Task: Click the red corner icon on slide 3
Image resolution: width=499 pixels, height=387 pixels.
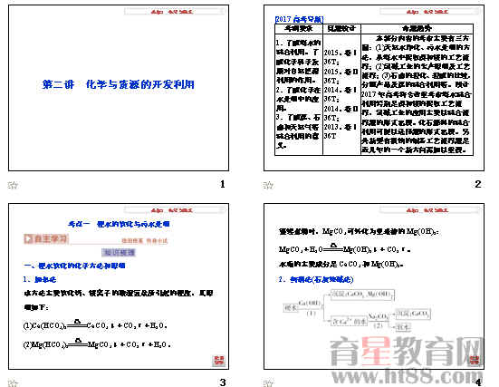Action: click(218, 360)
